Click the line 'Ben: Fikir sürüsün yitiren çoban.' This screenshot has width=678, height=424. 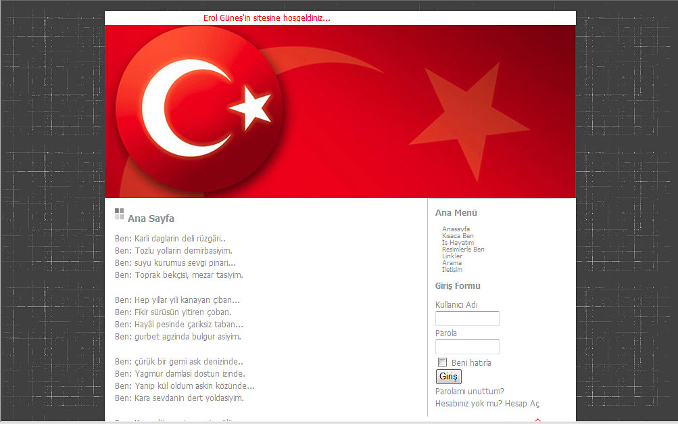(x=174, y=312)
